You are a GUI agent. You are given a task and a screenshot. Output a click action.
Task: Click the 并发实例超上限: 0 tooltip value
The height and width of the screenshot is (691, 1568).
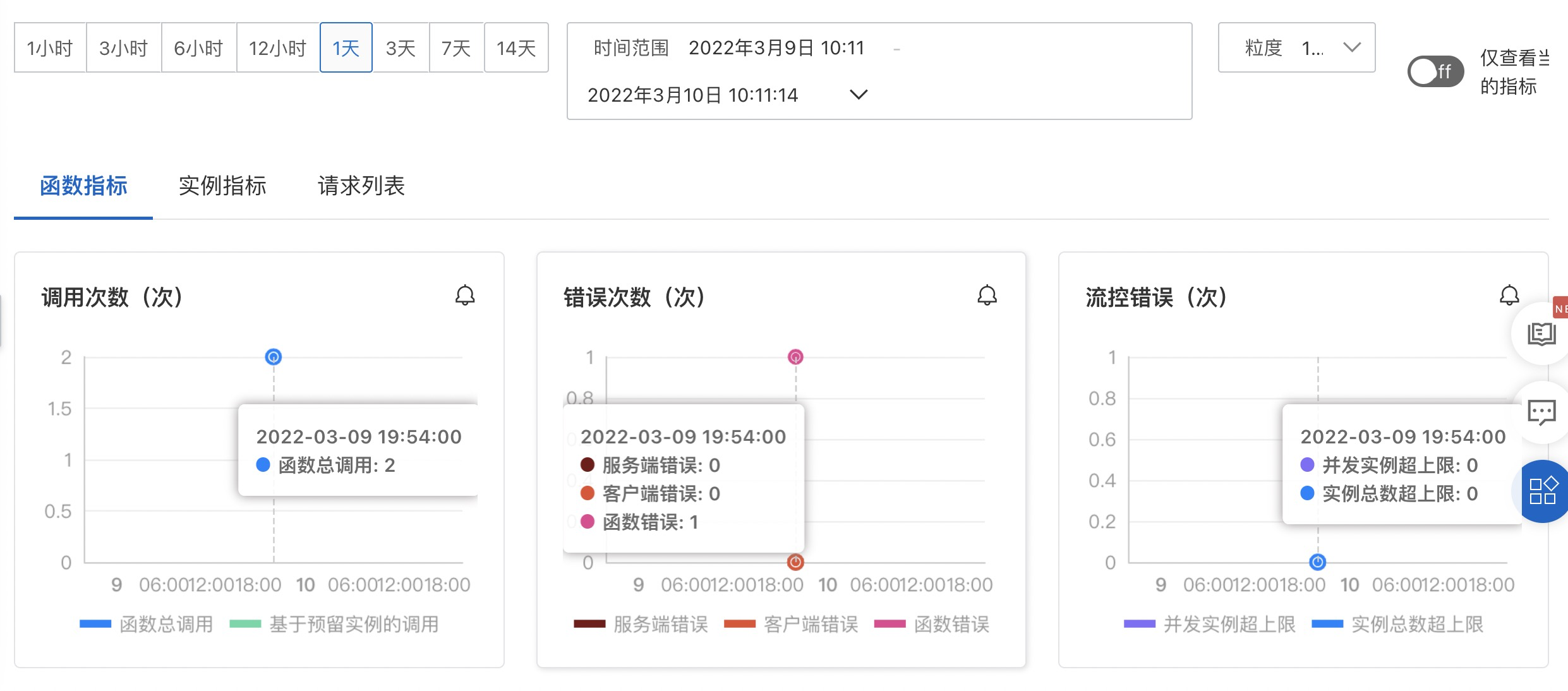(x=1389, y=466)
